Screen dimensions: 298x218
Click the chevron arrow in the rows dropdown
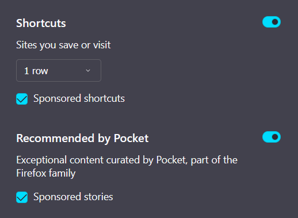pos(88,71)
